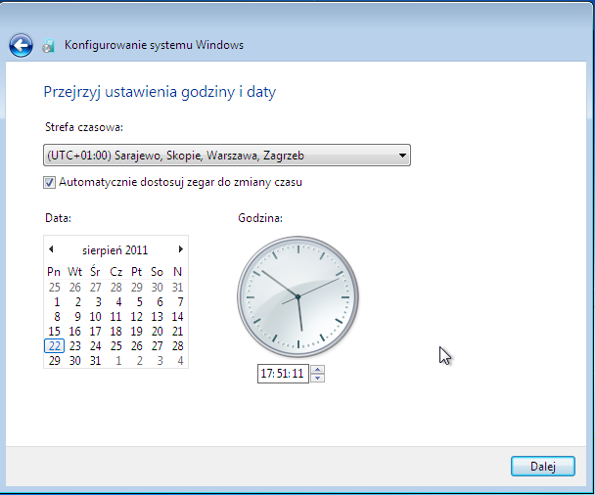Select August 2 in the calendar

click(x=77, y=302)
